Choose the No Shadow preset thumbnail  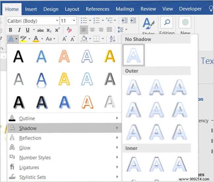pyautogui.click(x=133, y=55)
